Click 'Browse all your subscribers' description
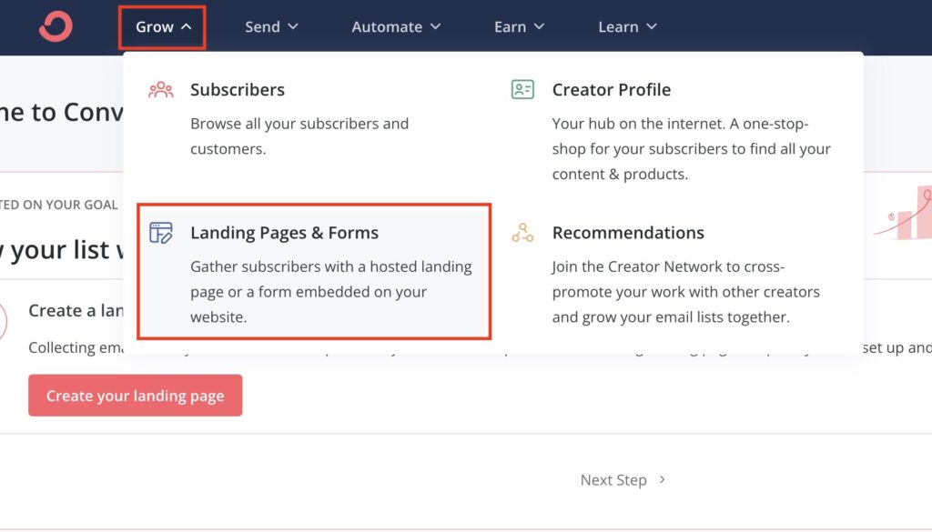932x532 pixels. coord(299,136)
